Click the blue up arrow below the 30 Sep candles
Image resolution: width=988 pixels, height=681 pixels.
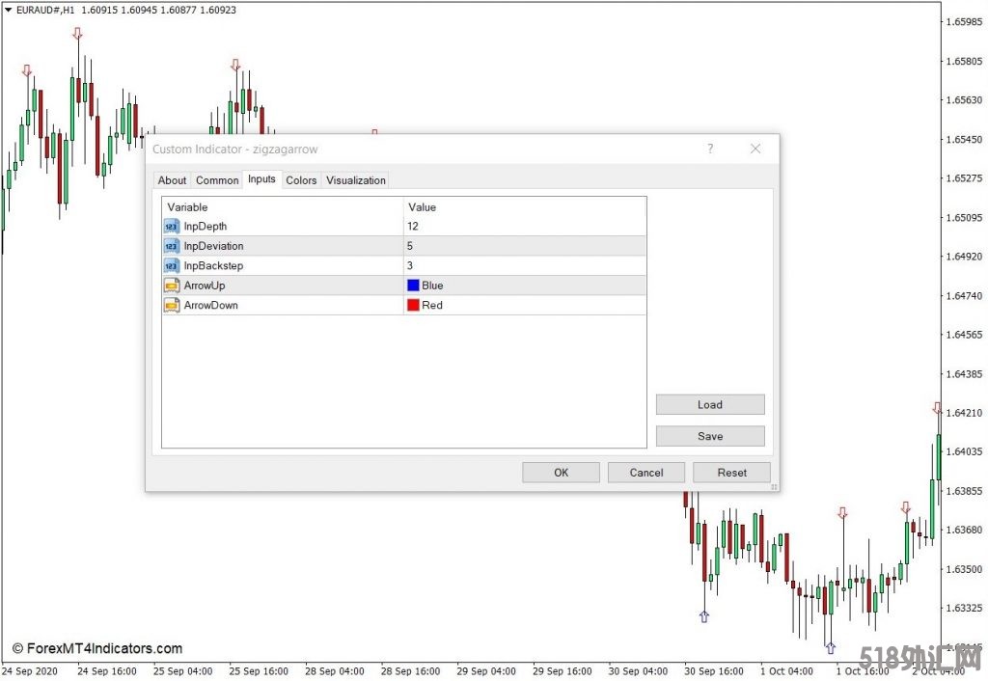(x=703, y=616)
